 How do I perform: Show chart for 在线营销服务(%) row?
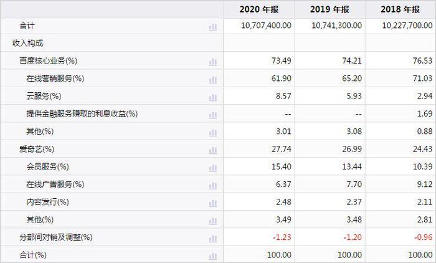click(x=213, y=80)
